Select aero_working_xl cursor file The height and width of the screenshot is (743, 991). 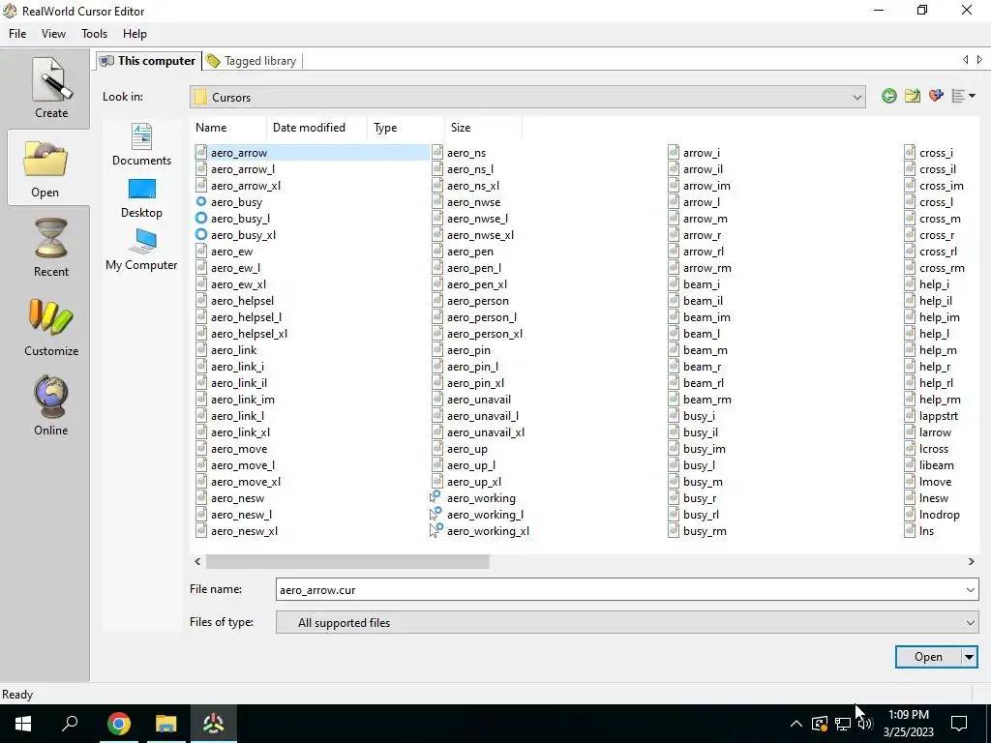[479, 531]
